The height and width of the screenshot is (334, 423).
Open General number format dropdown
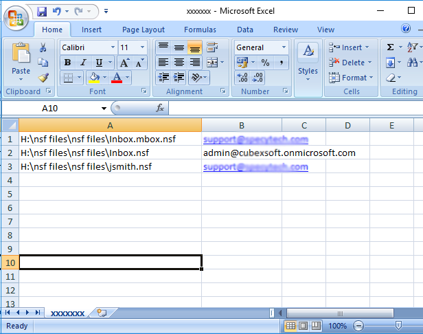[284, 47]
